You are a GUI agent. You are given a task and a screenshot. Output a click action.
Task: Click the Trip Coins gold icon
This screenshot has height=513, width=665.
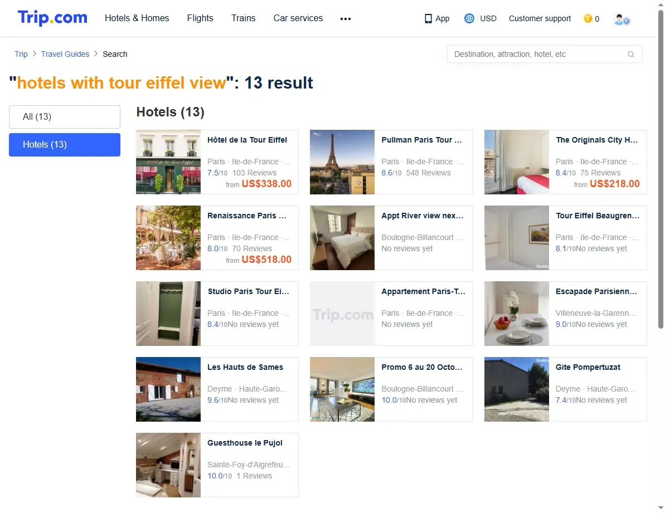click(x=588, y=18)
